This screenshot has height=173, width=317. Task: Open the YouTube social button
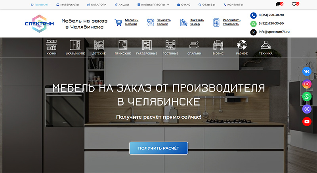307,121
